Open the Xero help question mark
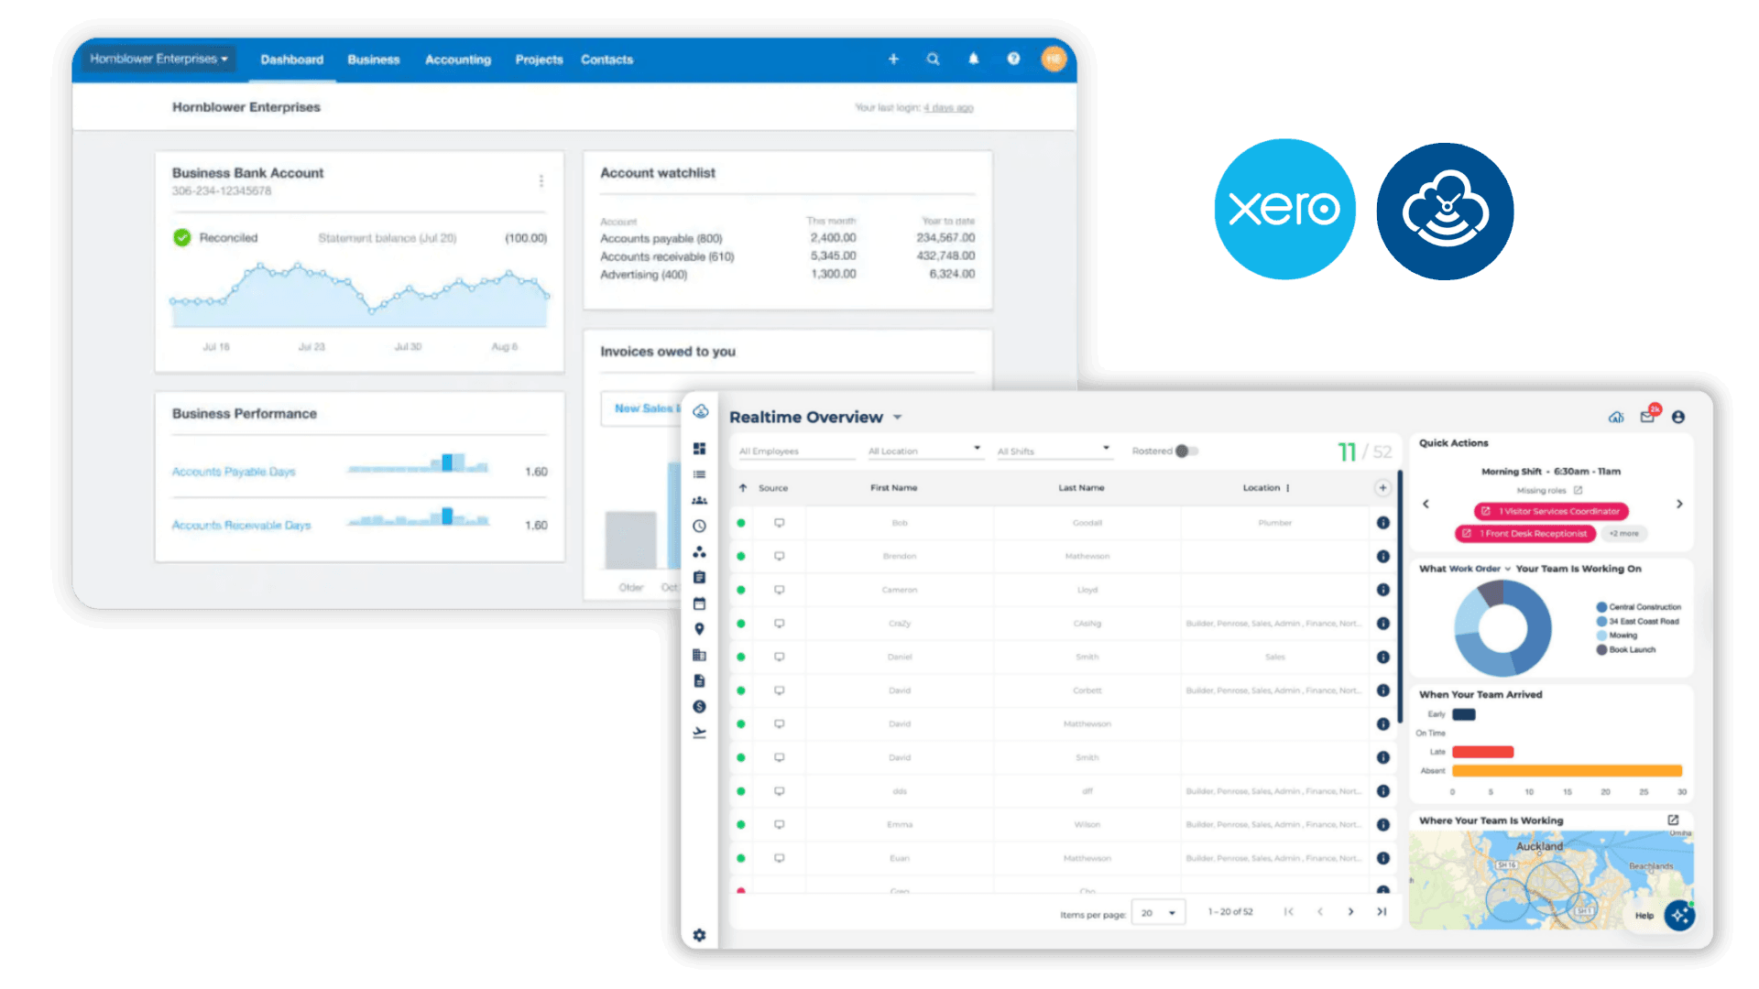 click(1013, 60)
